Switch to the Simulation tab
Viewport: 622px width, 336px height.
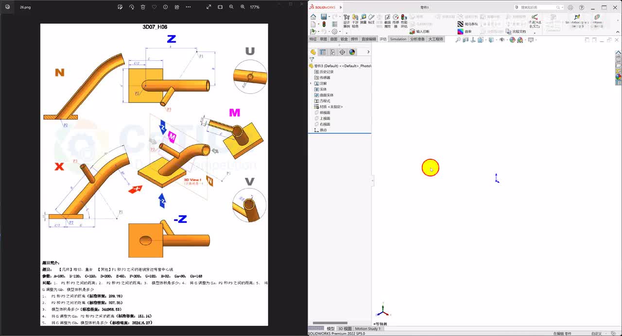[x=398, y=39]
